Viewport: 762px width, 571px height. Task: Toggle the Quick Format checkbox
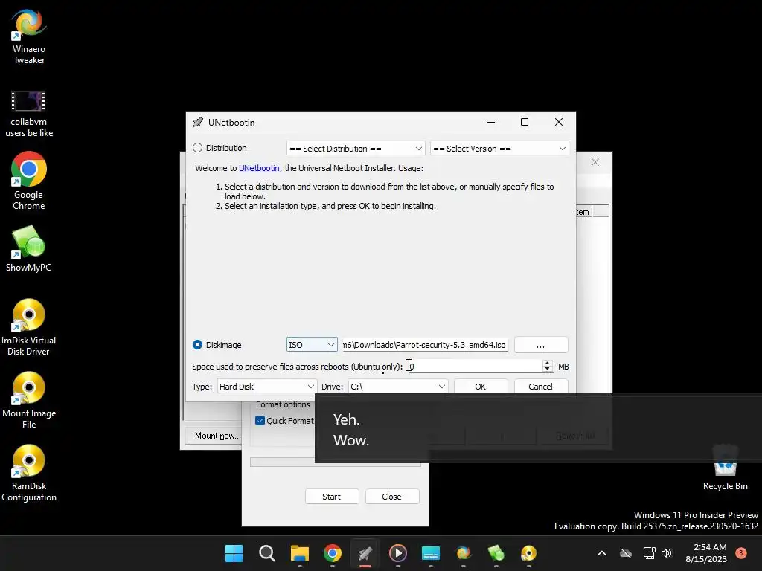(x=260, y=421)
